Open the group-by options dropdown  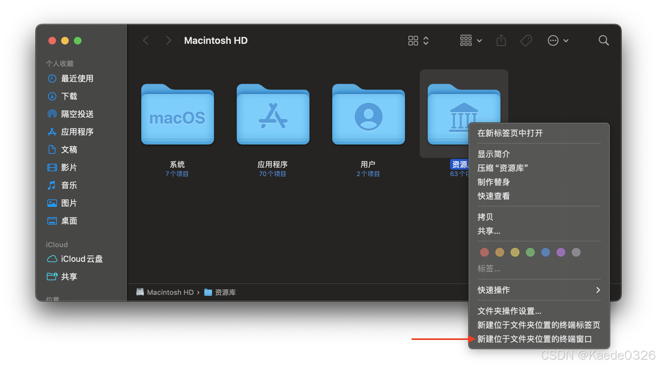471,41
